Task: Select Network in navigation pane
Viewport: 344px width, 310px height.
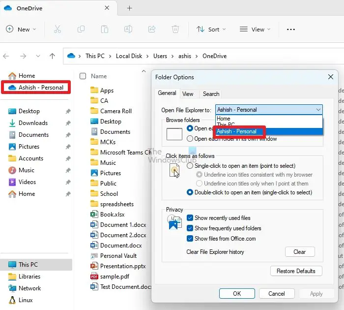Action: 25,288
